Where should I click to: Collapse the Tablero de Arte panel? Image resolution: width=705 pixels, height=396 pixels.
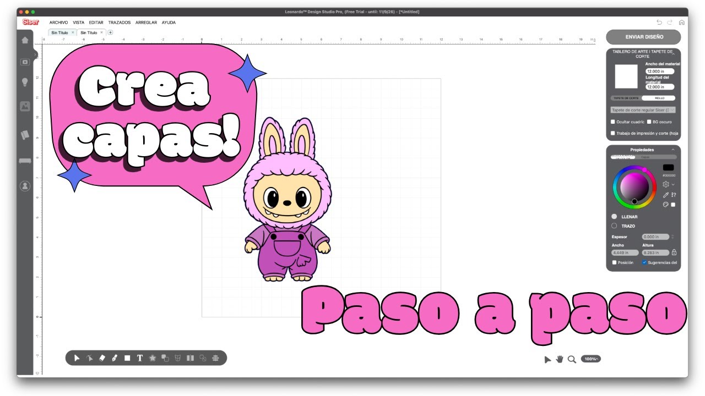point(673,53)
